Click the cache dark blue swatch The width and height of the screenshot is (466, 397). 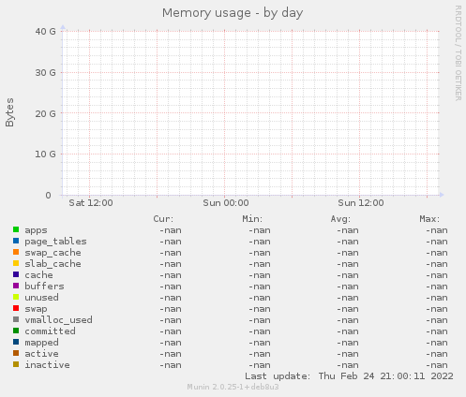16,274
